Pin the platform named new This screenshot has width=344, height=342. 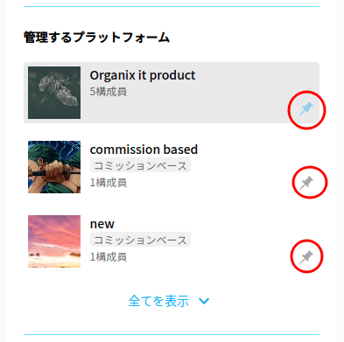(x=306, y=257)
